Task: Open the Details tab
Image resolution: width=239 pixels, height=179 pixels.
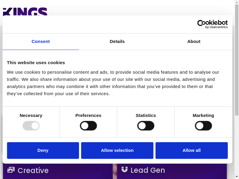Action: pos(117,41)
